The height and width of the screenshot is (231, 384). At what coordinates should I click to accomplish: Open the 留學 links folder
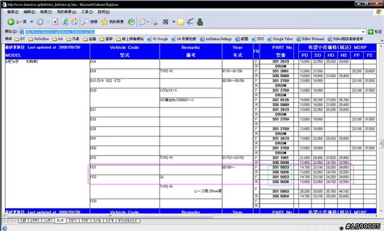pyautogui.click(x=106, y=39)
